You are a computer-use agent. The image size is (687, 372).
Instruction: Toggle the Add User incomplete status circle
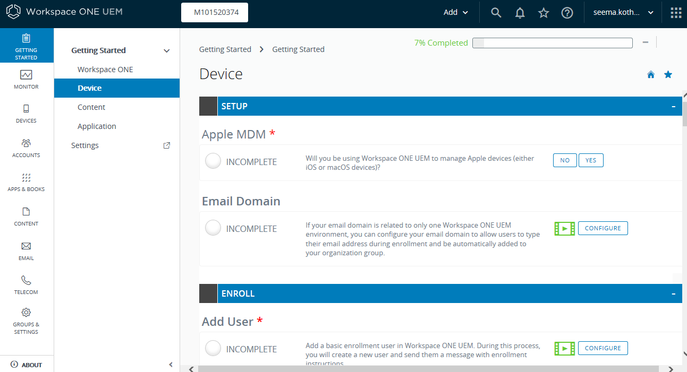[x=213, y=348]
